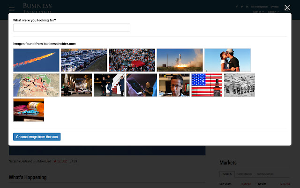Close the image picker overlay
Viewport: 300px width, 188px height.
287,8
